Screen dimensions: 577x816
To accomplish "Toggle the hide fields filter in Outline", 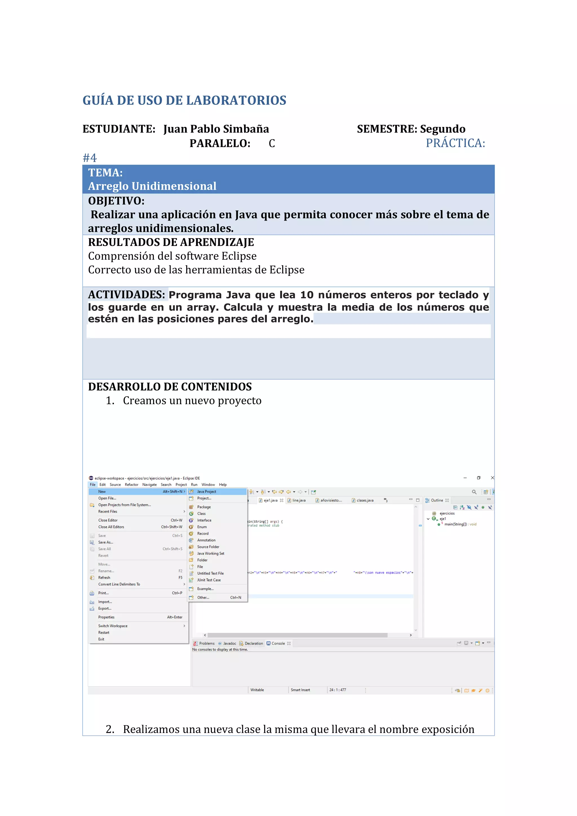I will tap(469, 508).
